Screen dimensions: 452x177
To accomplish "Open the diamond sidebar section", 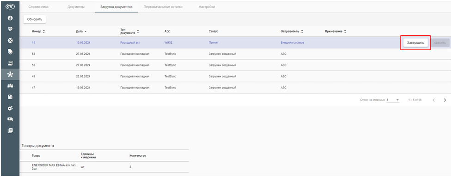I will pos(10,29).
